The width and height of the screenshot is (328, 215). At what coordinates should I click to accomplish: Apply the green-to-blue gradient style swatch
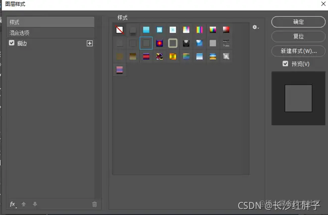tap(186, 57)
